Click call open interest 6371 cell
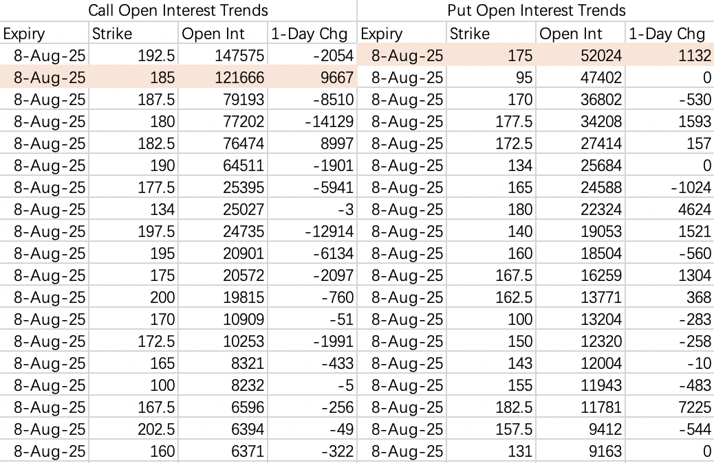Screen dimensions: 714x463 pyautogui.click(x=223, y=451)
